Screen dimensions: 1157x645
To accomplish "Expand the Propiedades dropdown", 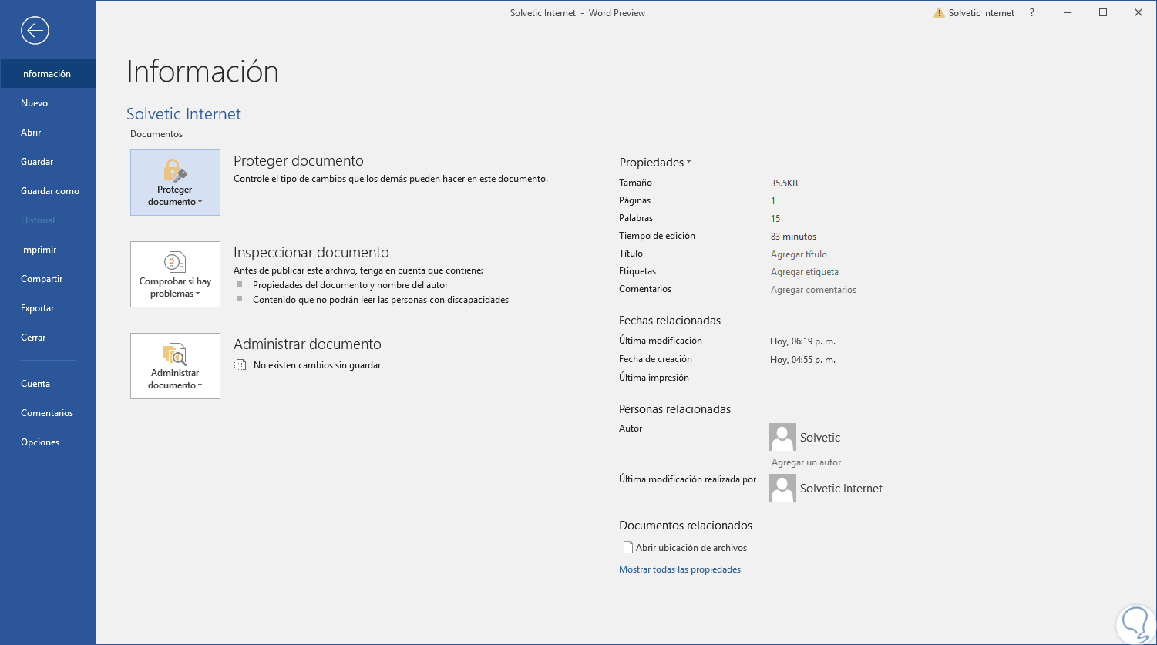I will (x=655, y=163).
